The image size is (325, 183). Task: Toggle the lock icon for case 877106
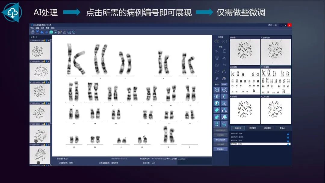[x=288, y=140]
